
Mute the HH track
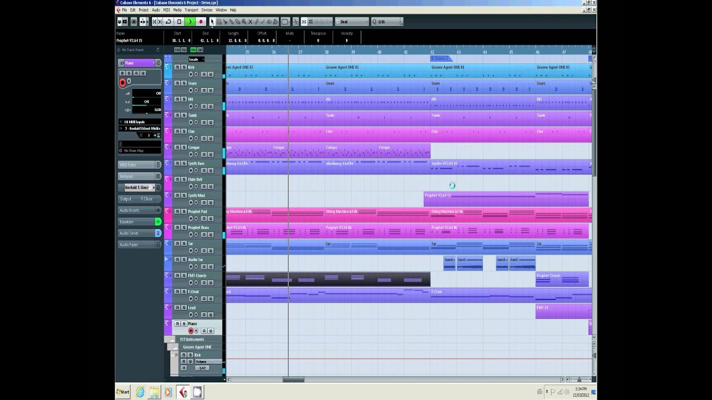177,99
